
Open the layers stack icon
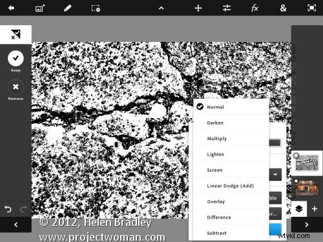299,208
